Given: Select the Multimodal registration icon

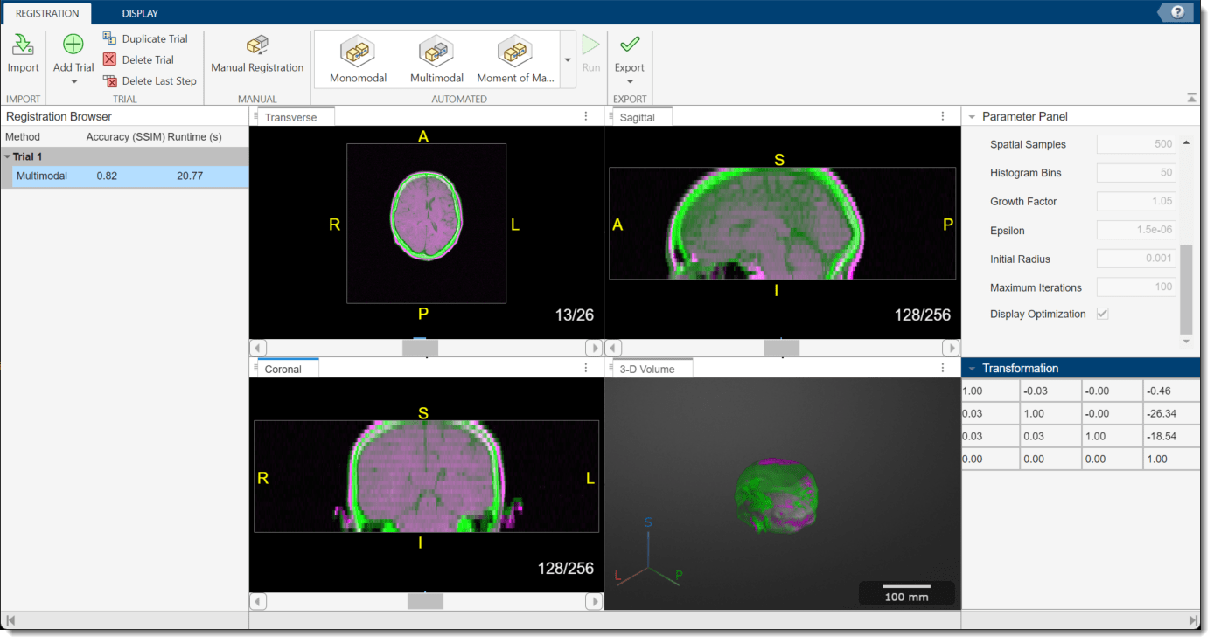Looking at the screenshot, I should (x=436, y=52).
